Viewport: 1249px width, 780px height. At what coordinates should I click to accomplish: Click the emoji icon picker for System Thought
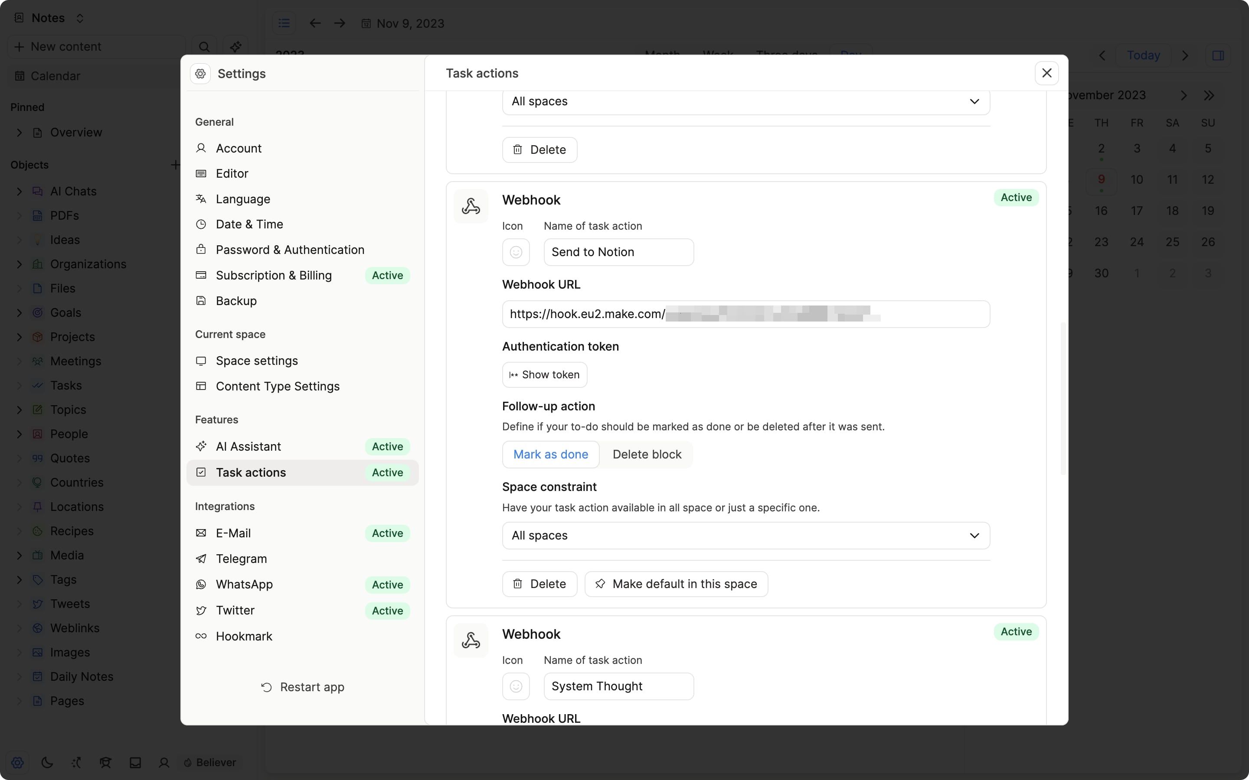click(516, 686)
